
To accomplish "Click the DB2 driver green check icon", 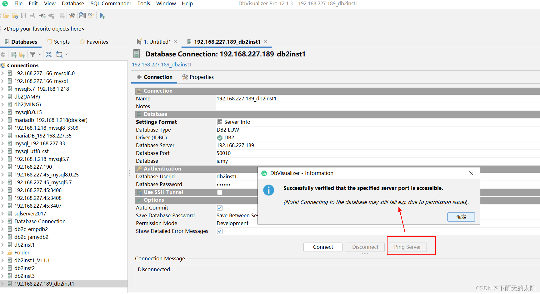I will (220, 138).
